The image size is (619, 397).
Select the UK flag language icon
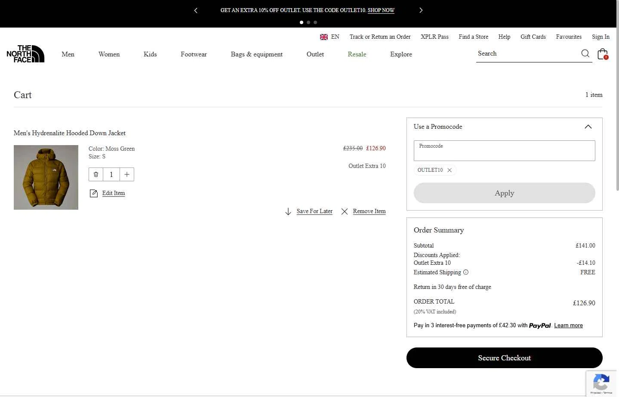(324, 37)
